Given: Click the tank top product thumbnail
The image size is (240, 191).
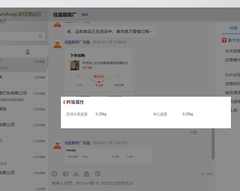Looking at the screenshot, I should (75, 65).
